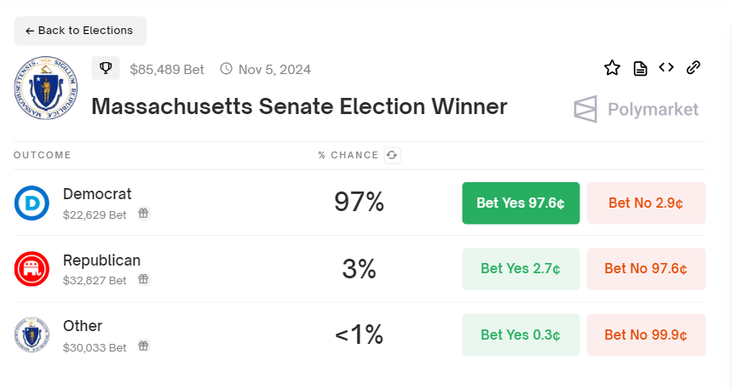Bet Yes on Other at 0.3¢

(521, 335)
